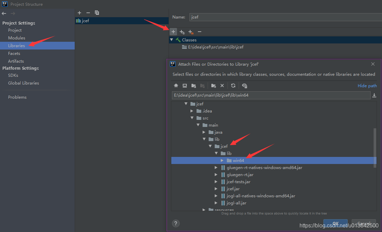Viewport: 382px width, 232px height.
Task: Click the attach JAR directory icon
Action: tap(190, 32)
